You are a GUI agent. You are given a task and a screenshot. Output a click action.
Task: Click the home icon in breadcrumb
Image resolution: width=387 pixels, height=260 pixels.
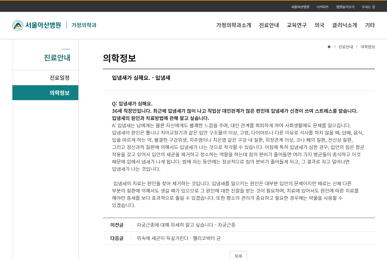(329, 47)
